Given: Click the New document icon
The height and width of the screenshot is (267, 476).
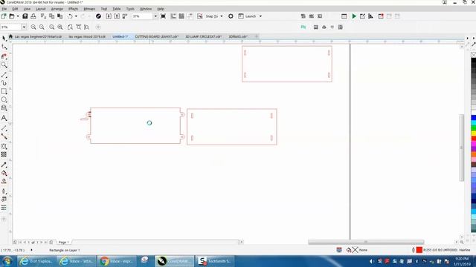Looking at the screenshot, I should 4,16.
